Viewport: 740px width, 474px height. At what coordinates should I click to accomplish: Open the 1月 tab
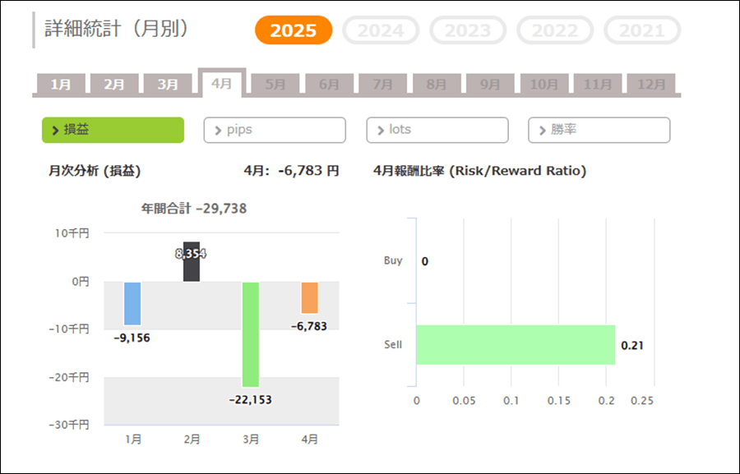coord(61,84)
